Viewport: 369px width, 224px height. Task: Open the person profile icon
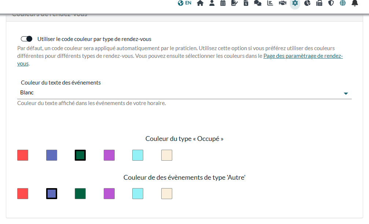[x=212, y=3]
